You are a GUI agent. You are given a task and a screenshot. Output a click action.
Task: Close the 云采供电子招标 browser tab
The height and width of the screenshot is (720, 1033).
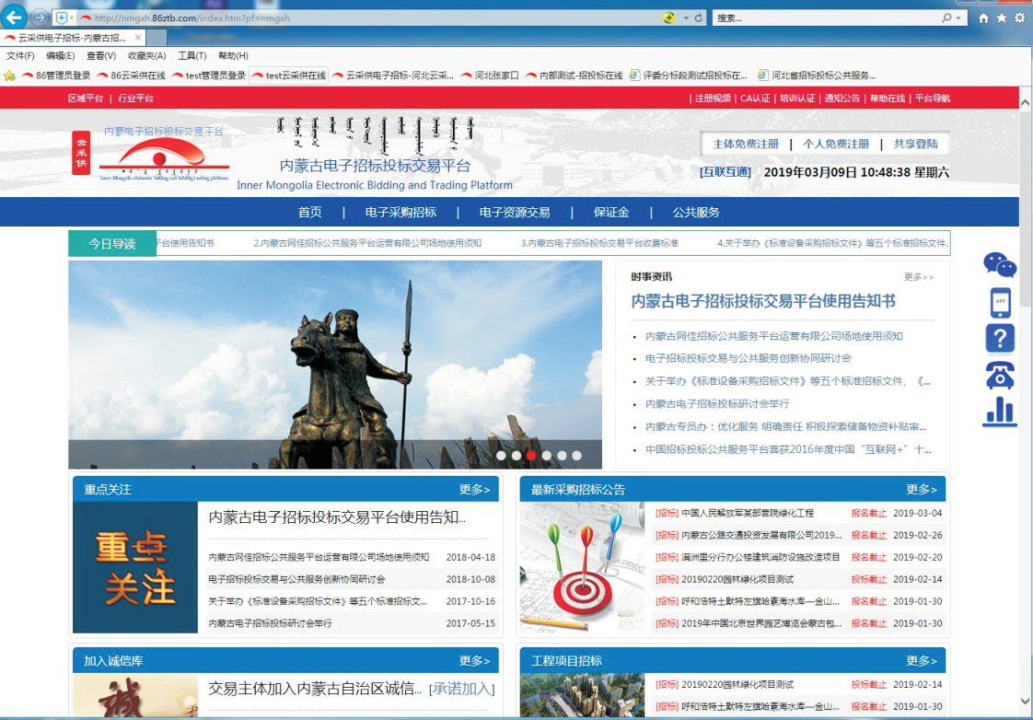pyautogui.click(x=138, y=38)
